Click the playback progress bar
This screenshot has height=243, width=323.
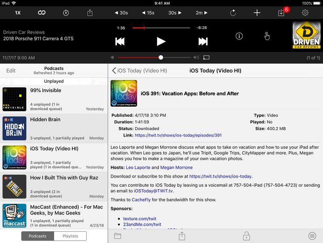(x=161, y=28)
